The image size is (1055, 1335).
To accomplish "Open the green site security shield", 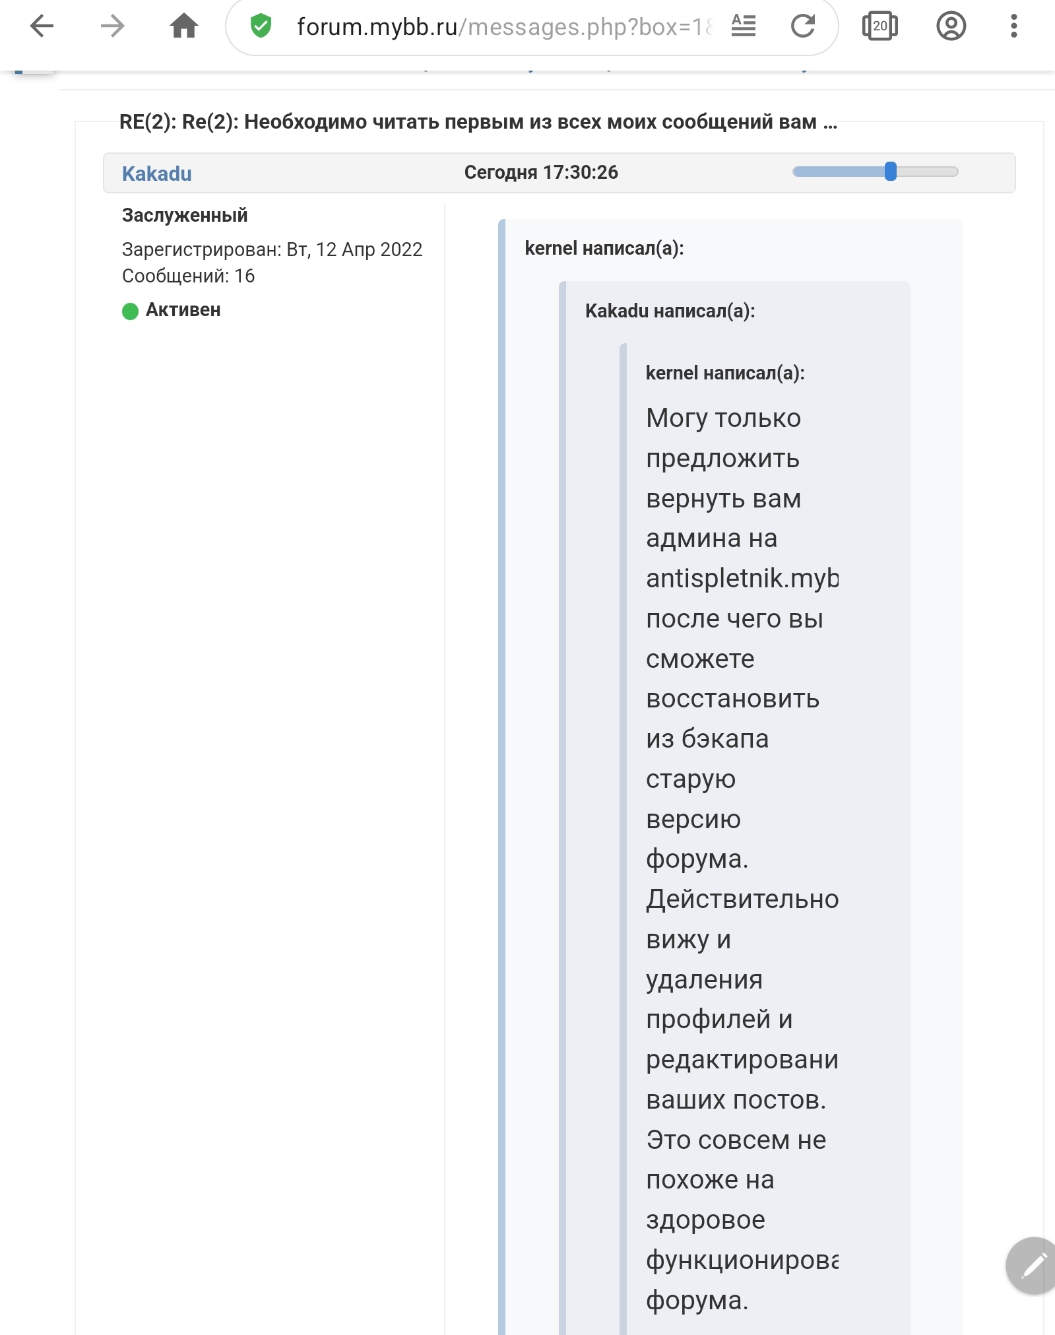I will point(261,26).
